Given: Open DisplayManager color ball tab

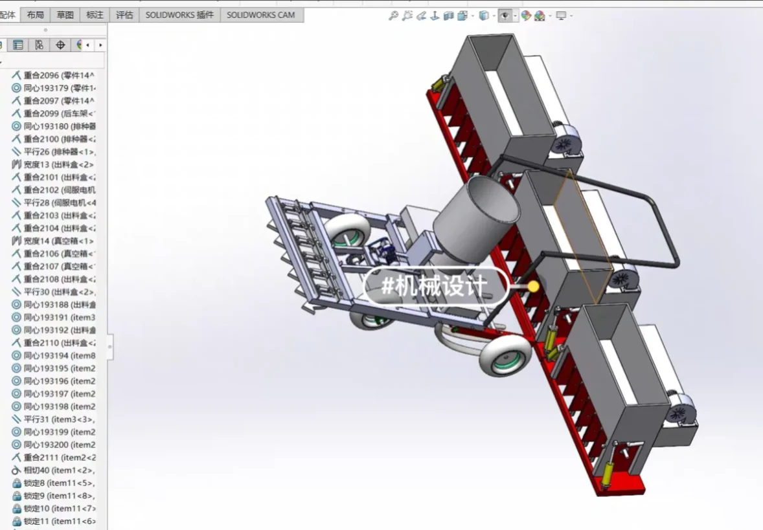Looking at the screenshot, I should point(78,45).
